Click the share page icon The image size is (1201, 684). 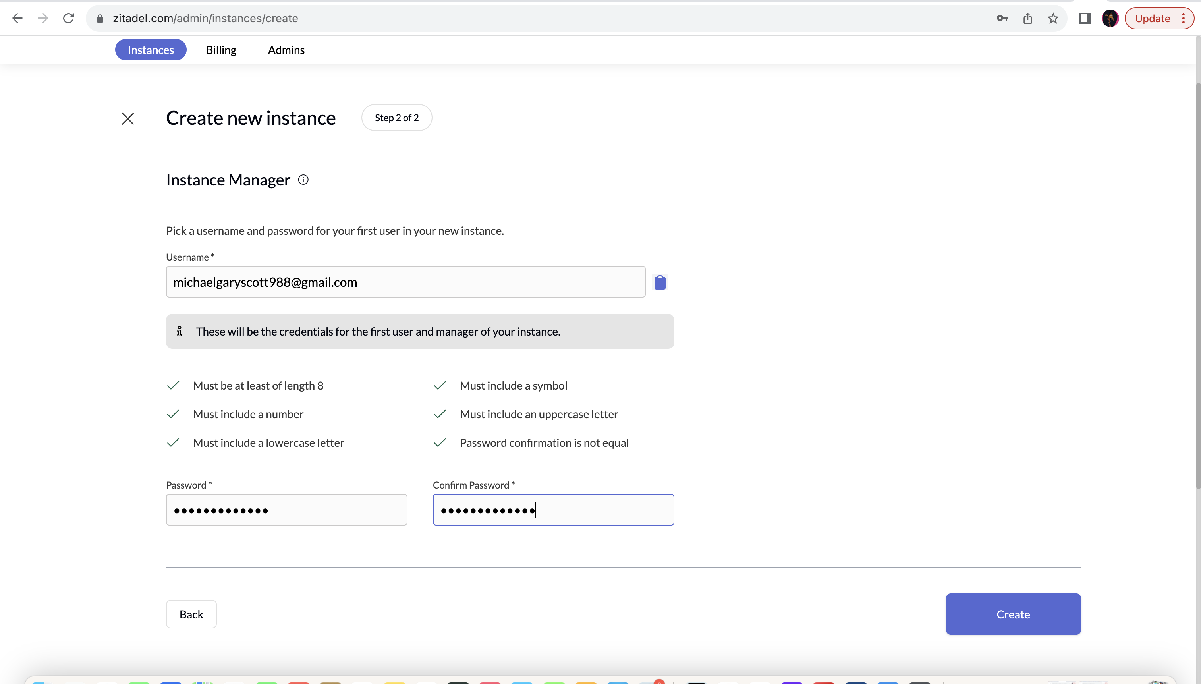pos(1028,18)
